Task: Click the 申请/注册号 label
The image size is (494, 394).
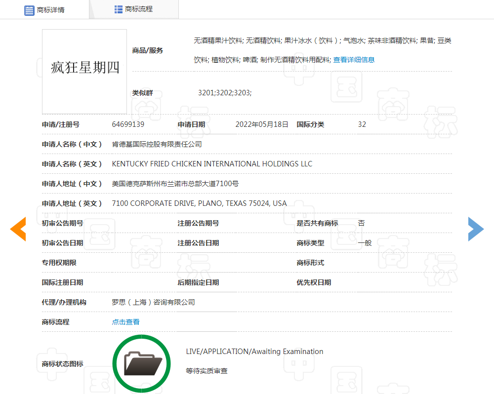Action: 60,124
